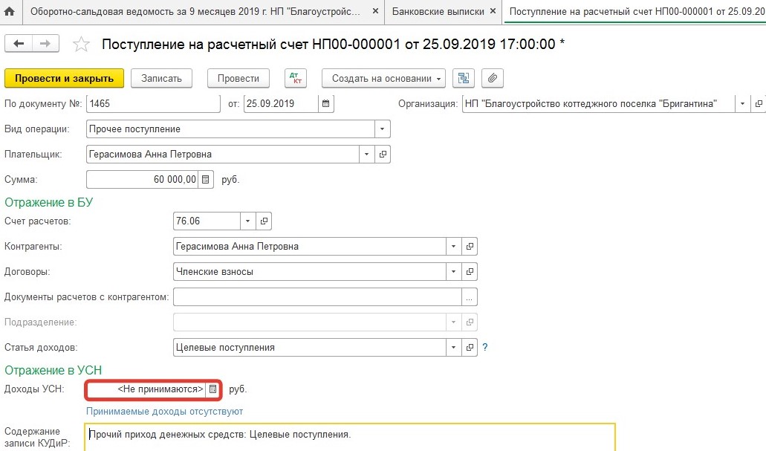
Task: Click the Провести и закрыть button
Action: point(64,79)
